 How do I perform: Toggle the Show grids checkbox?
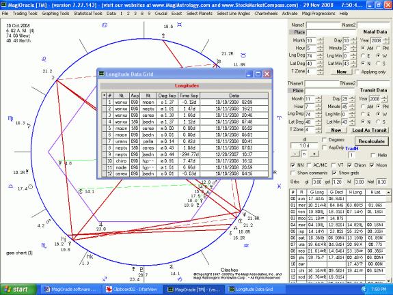coord(334,173)
